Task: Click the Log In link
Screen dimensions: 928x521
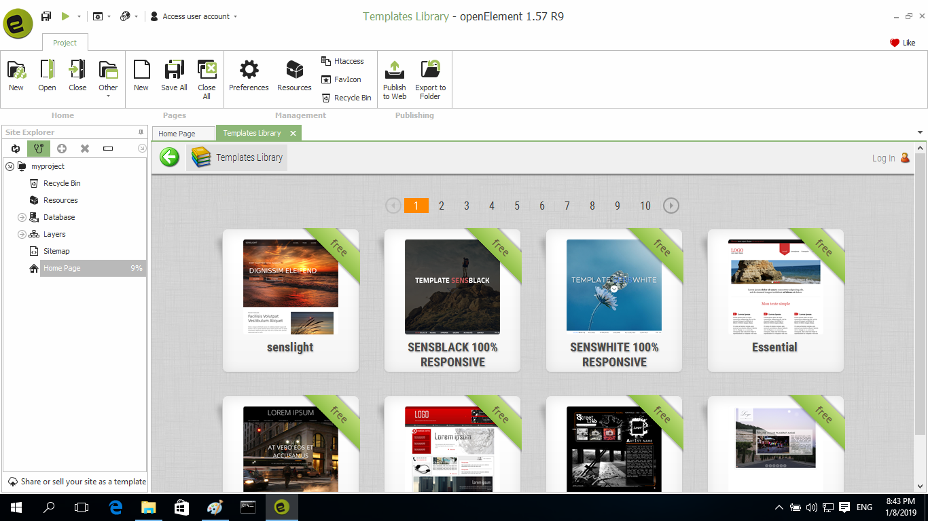Action: [x=883, y=158]
